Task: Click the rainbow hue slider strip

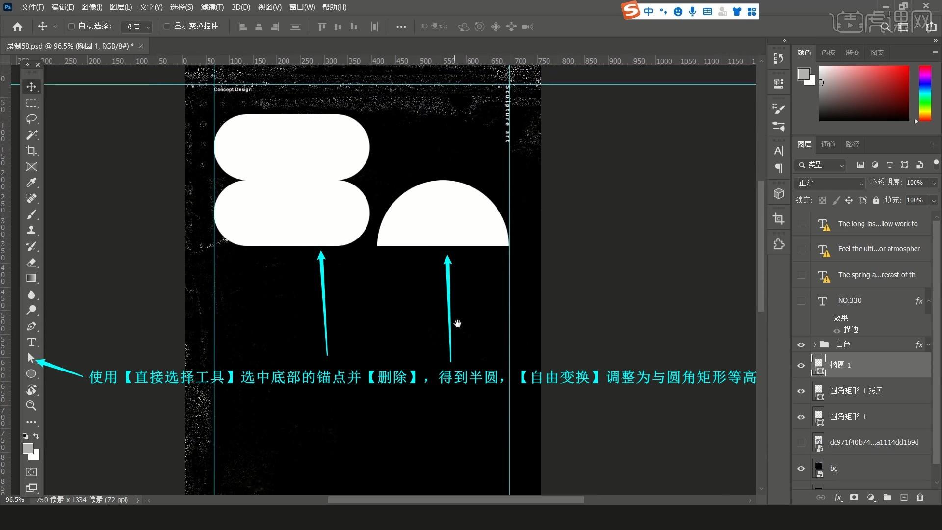Action: coord(925,93)
